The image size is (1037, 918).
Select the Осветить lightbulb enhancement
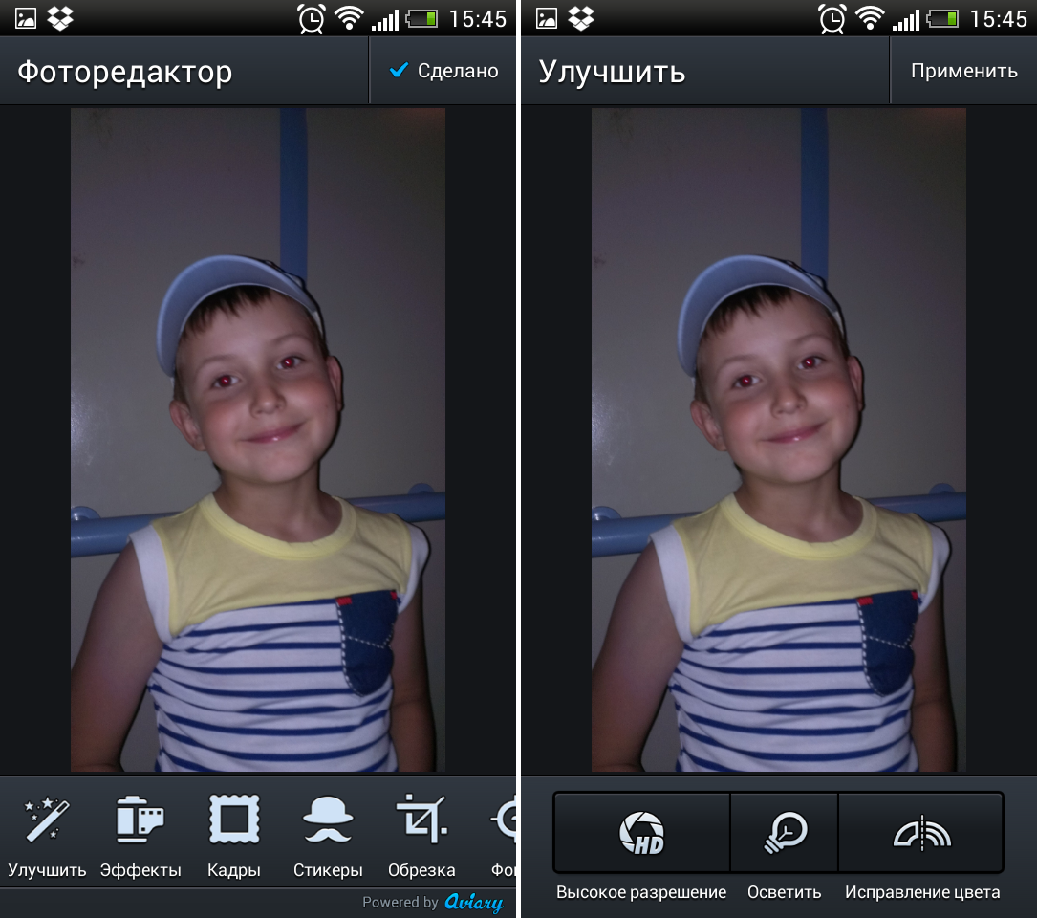784,832
